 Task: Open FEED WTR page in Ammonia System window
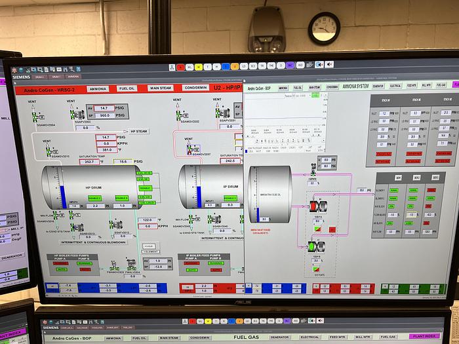pos(412,85)
